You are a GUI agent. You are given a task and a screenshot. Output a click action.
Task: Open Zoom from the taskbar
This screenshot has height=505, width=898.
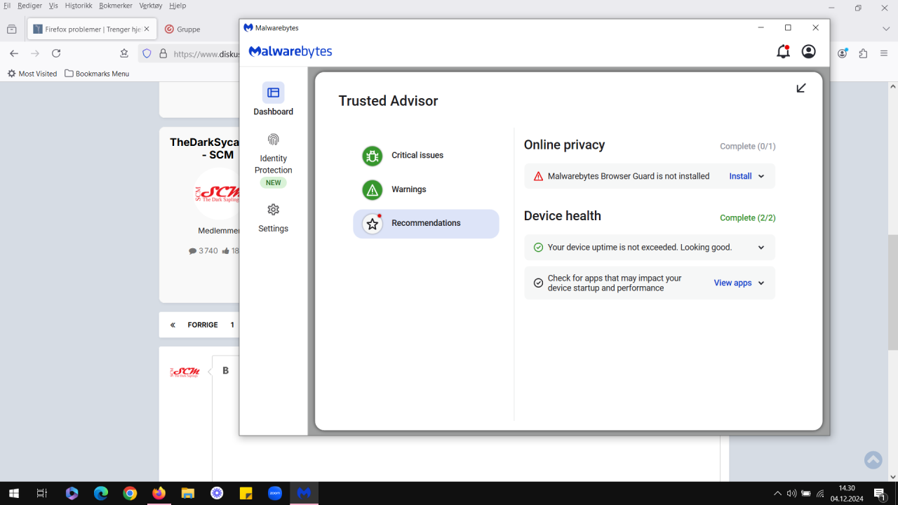pyautogui.click(x=275, y=493)
